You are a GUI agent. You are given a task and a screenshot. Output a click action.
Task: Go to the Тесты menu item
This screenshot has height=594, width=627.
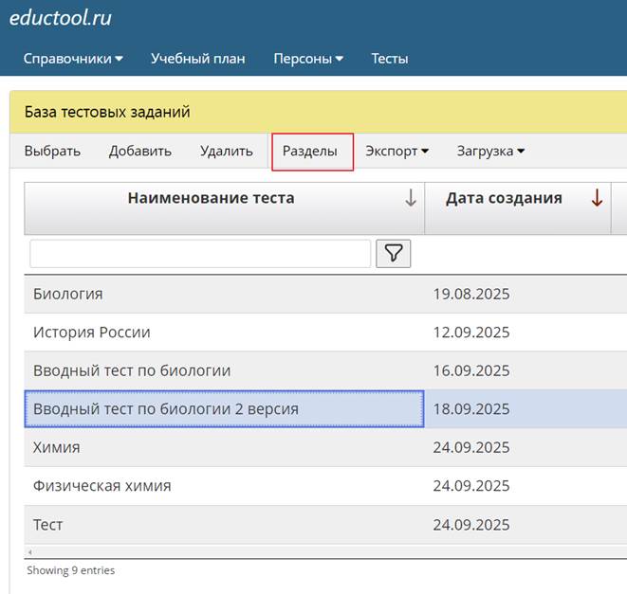point(389,59)
